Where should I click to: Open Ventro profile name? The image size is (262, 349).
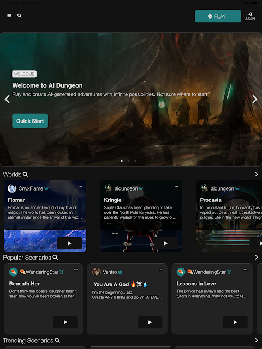(110, 272)
